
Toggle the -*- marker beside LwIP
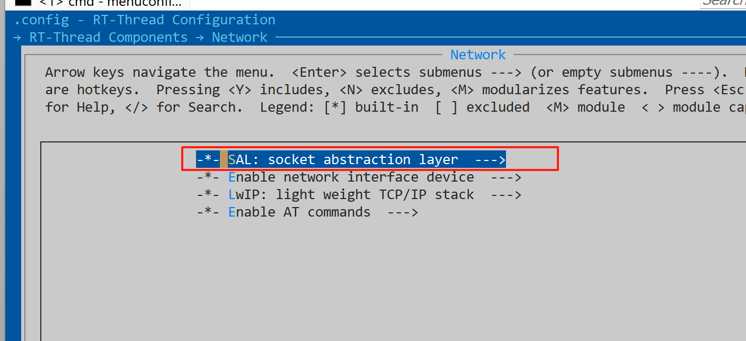208,194
